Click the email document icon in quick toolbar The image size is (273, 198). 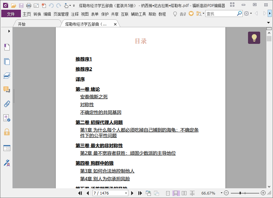36,6
